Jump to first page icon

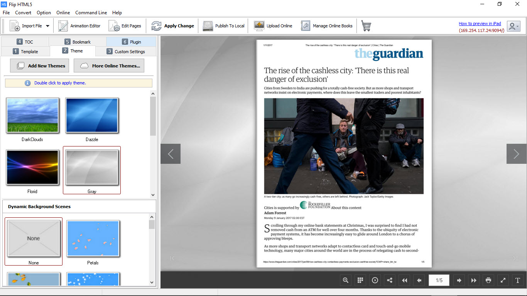[x=404, y=280]
